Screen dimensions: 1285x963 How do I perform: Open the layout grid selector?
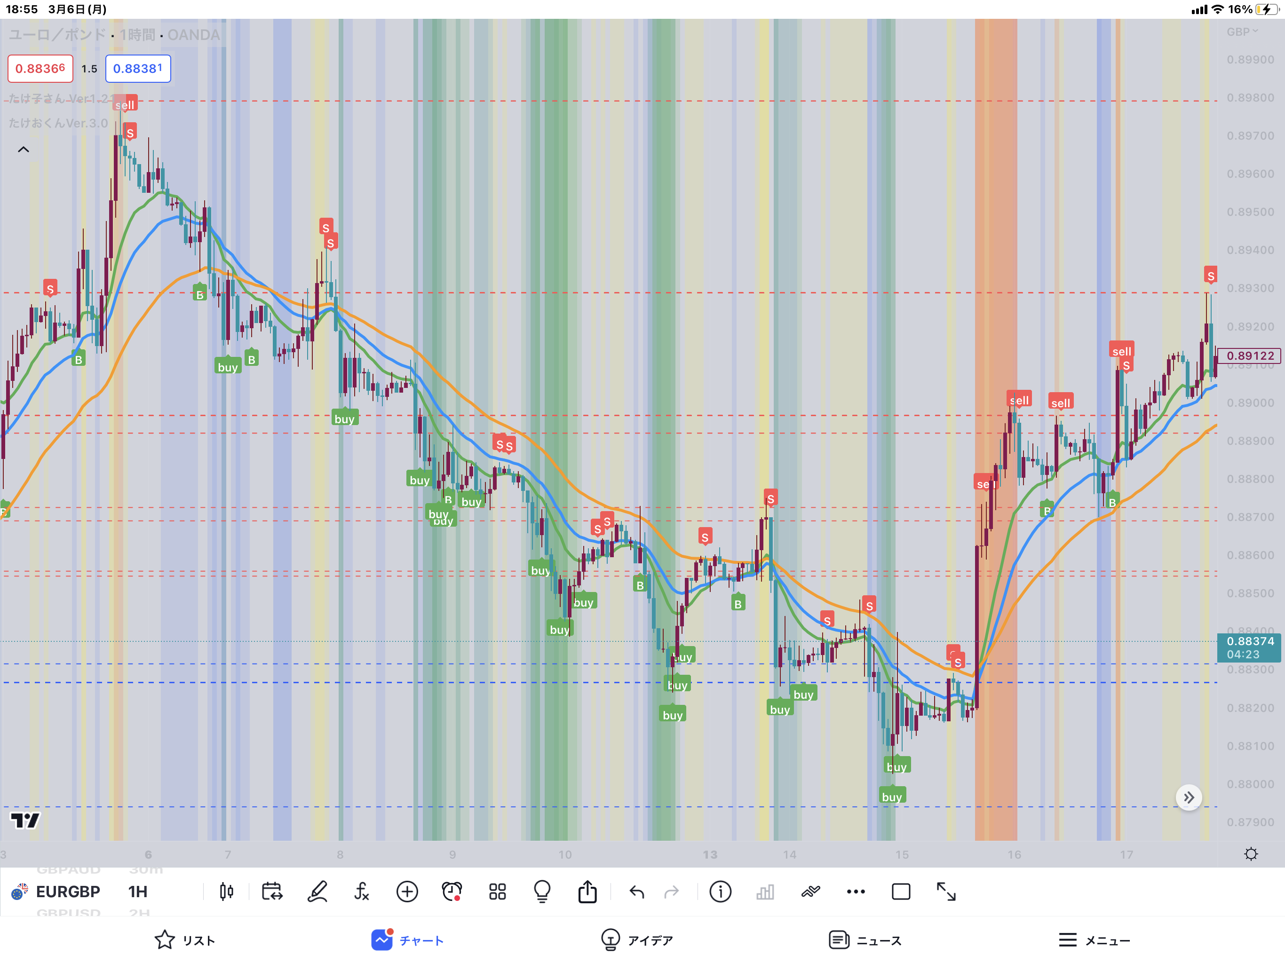[497, 891]
